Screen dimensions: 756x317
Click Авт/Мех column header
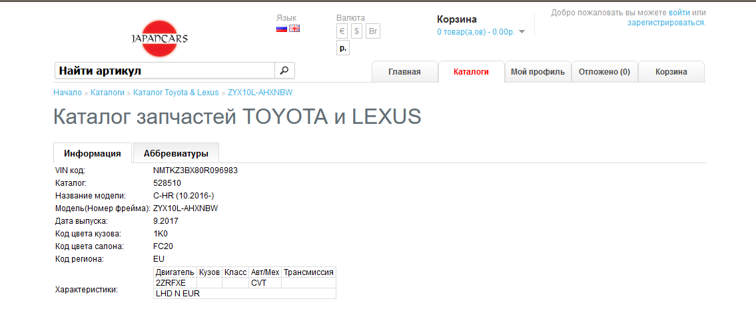pyautogui.click(x=265, y=272)
